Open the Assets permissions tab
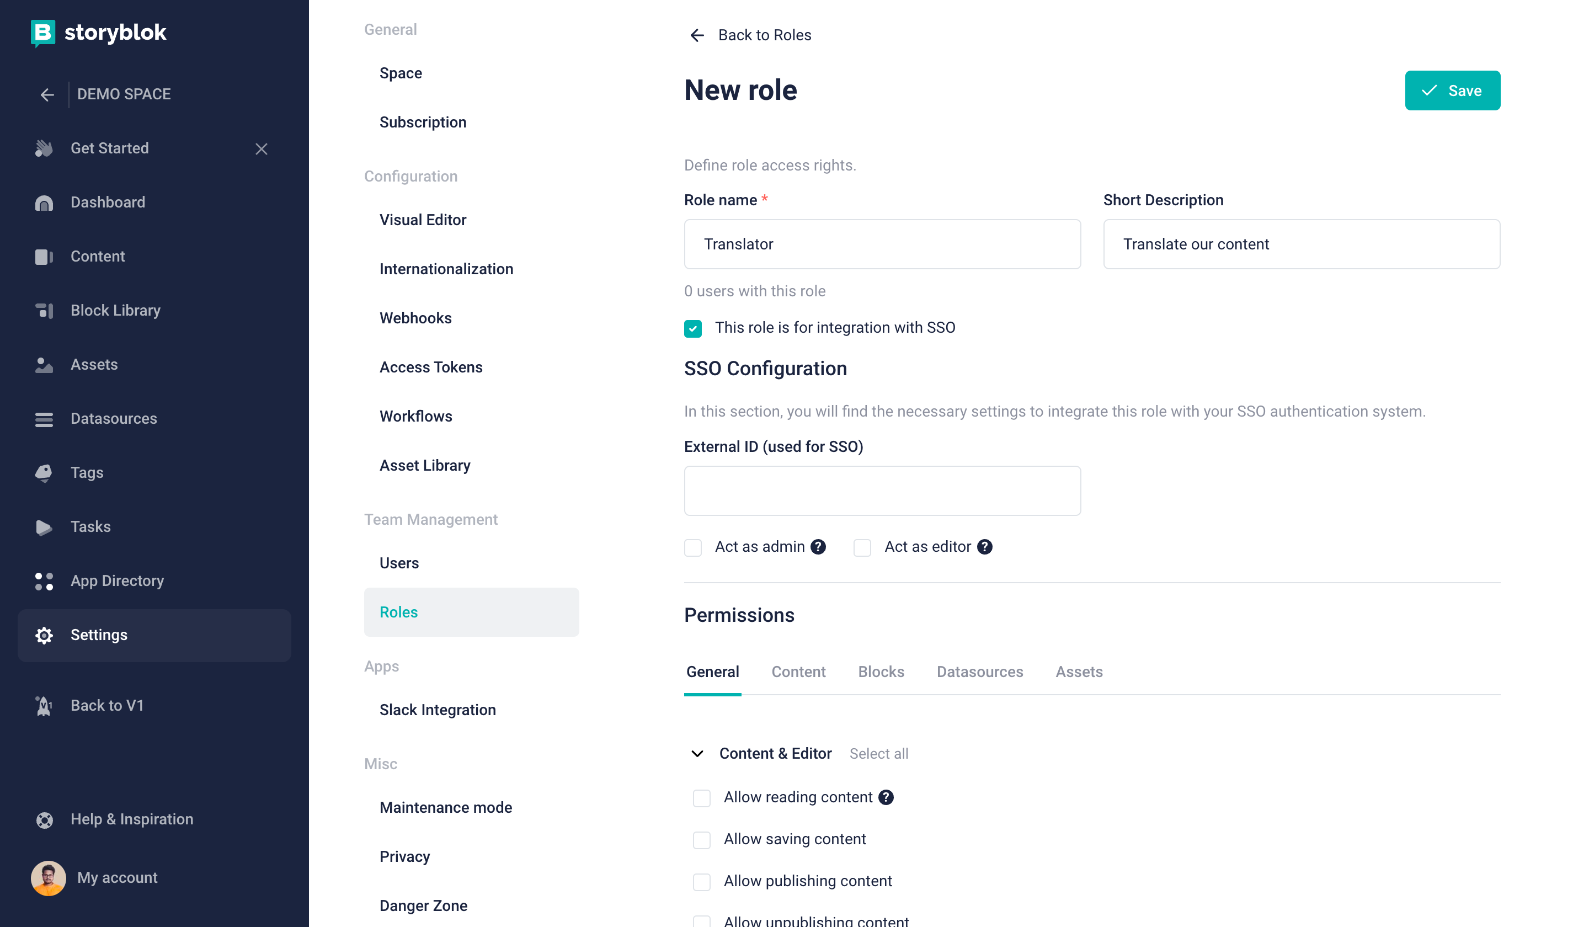The image size is (1589, 927). [1079, 672]
